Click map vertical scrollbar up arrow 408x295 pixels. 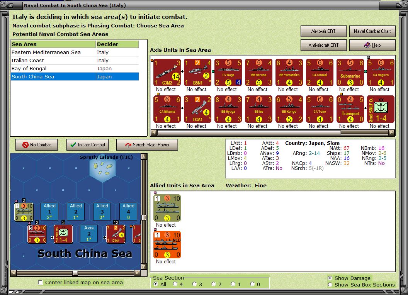pyautogui.click(x=144, y=156)
